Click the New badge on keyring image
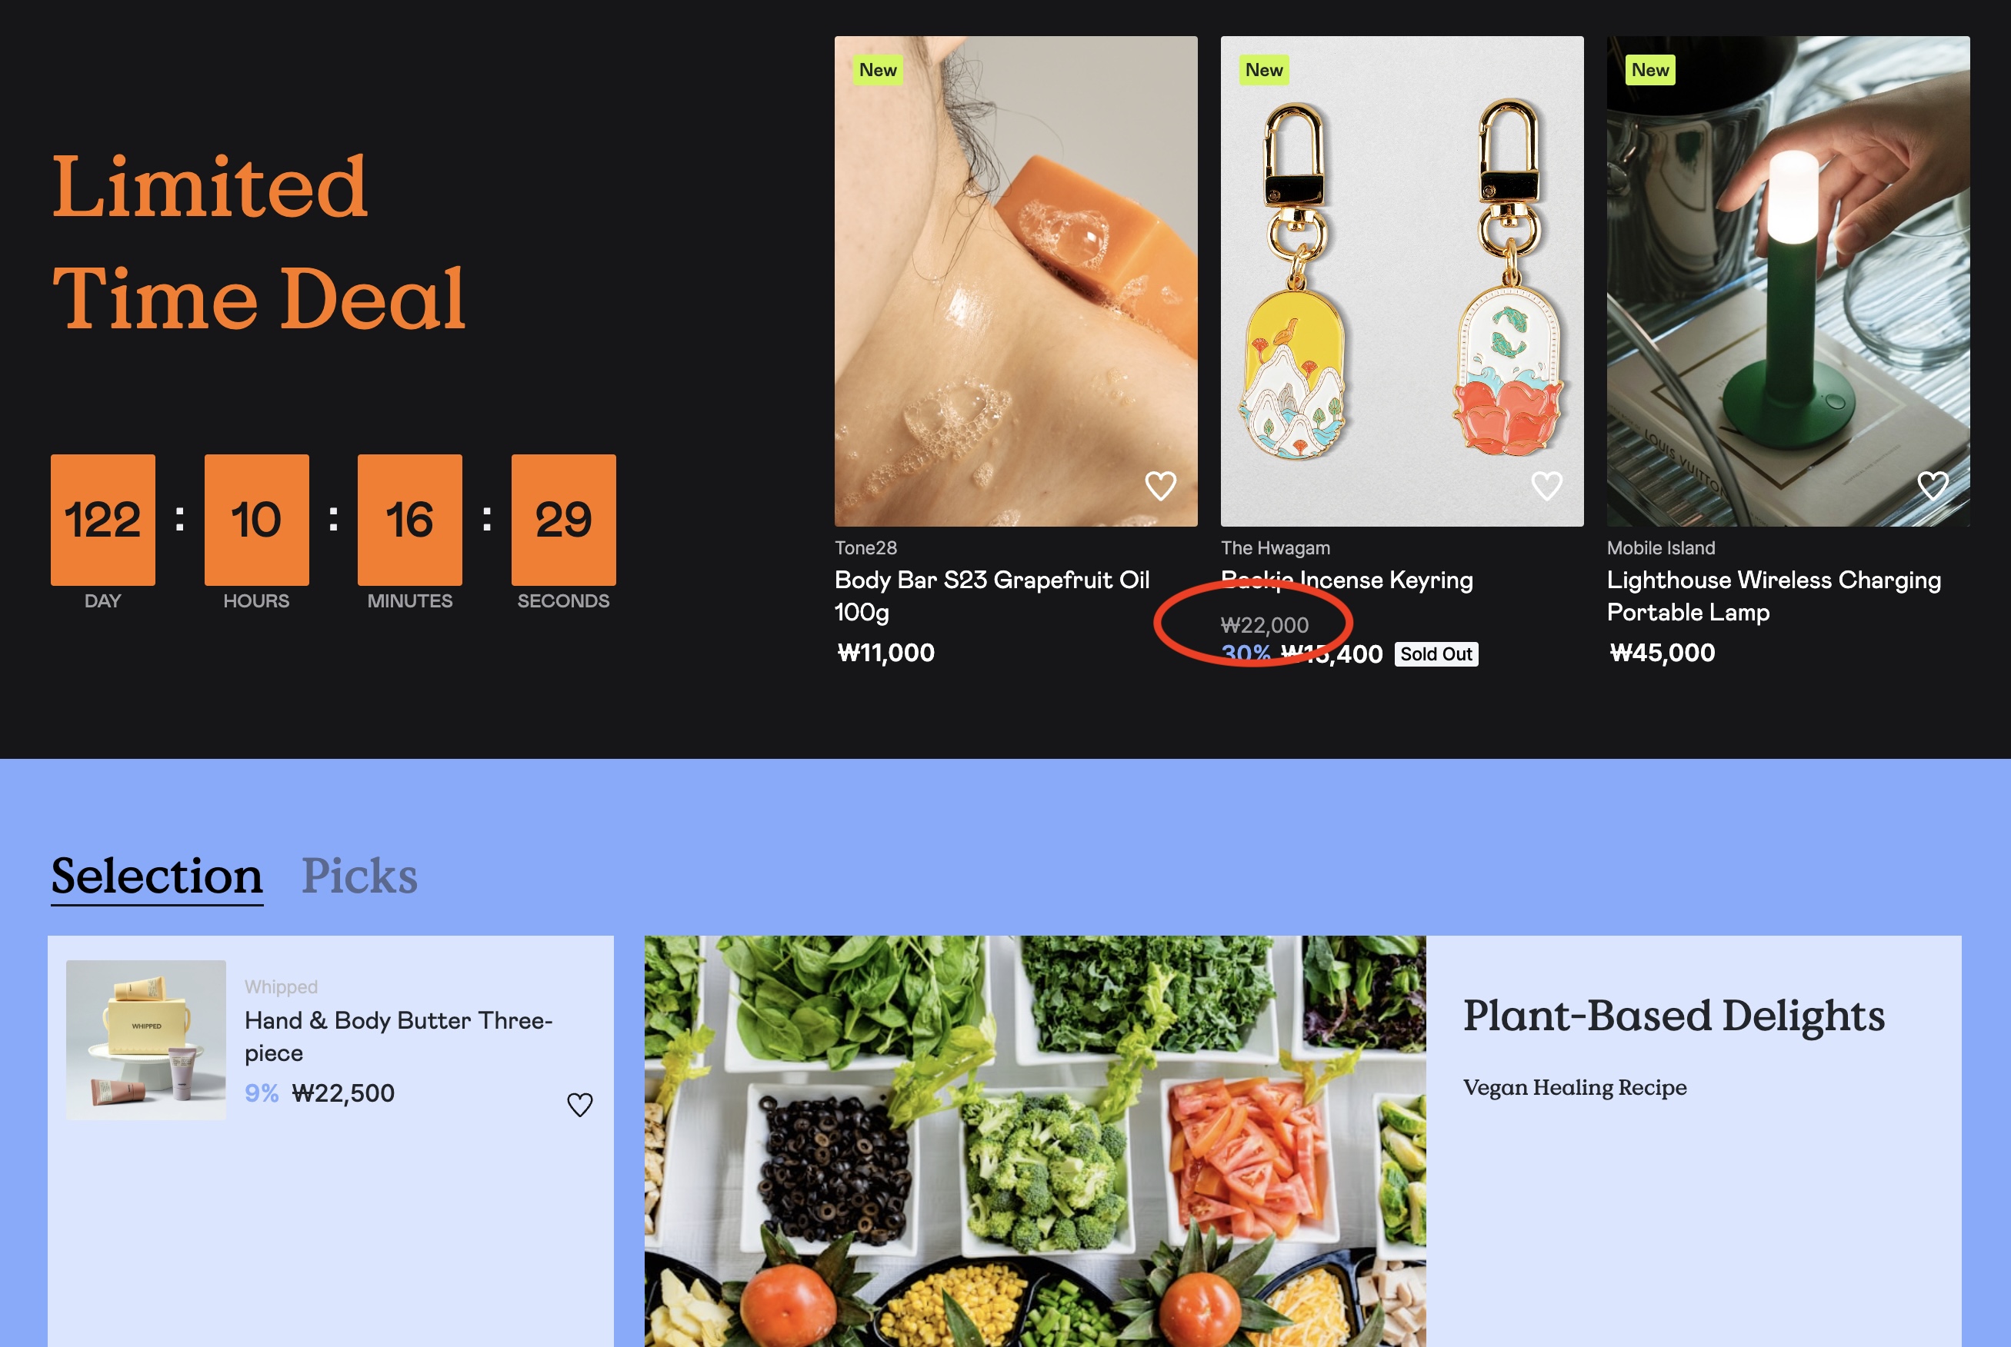The height and width of the screenshot is (1347, 2011). coord(1263,70)
